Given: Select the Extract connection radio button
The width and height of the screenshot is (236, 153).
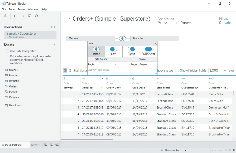Looking at the screenshot, I should coord(177,23).
